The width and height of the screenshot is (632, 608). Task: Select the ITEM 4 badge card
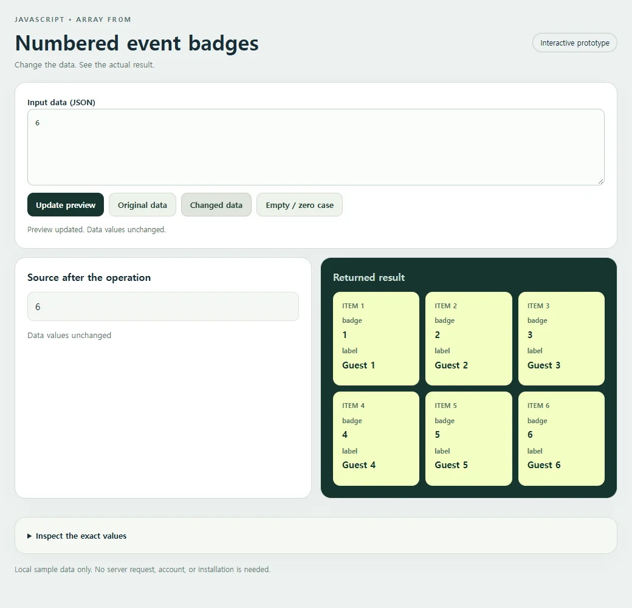point(376,438)
